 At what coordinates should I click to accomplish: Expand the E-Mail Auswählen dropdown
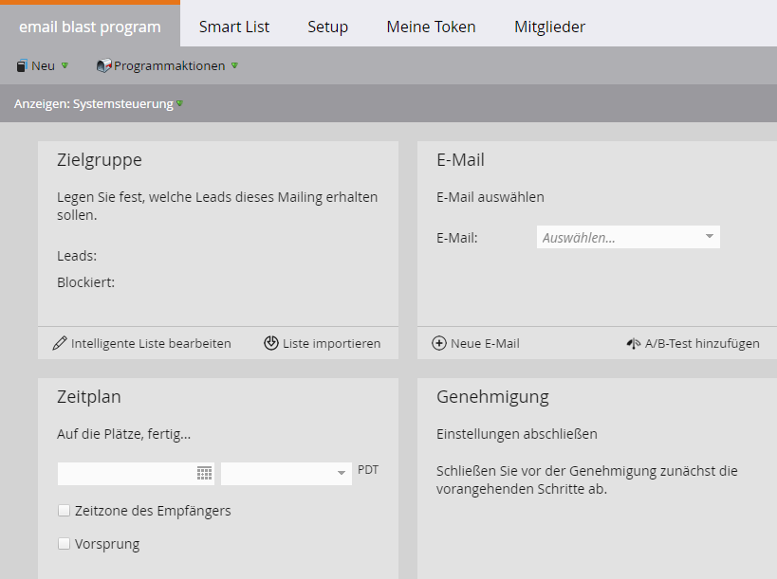(710, 237)
